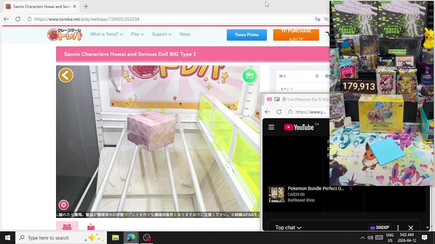This screenshot has height=244, width=435.
Task: Click the BallSquad Shop text
Action: [x=301, y=200]
